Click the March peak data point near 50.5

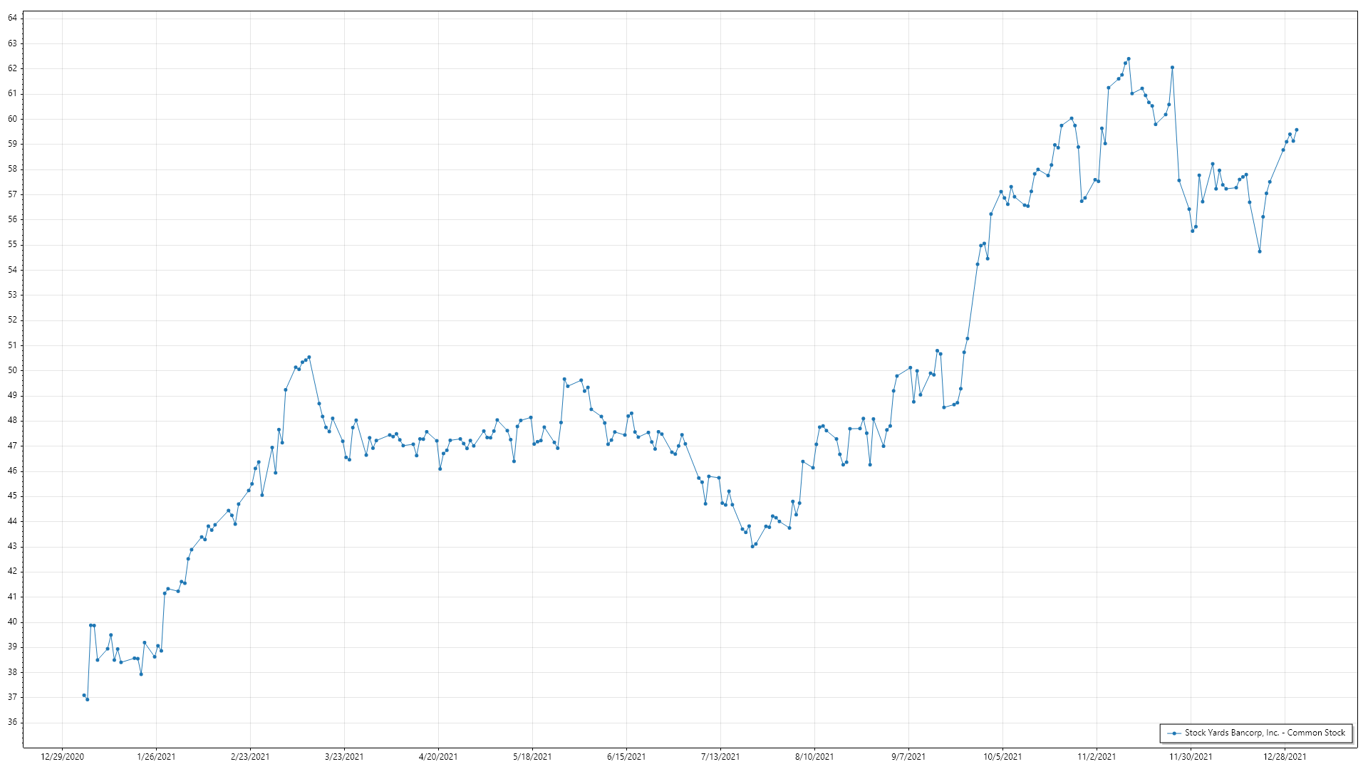coord(309,357)
